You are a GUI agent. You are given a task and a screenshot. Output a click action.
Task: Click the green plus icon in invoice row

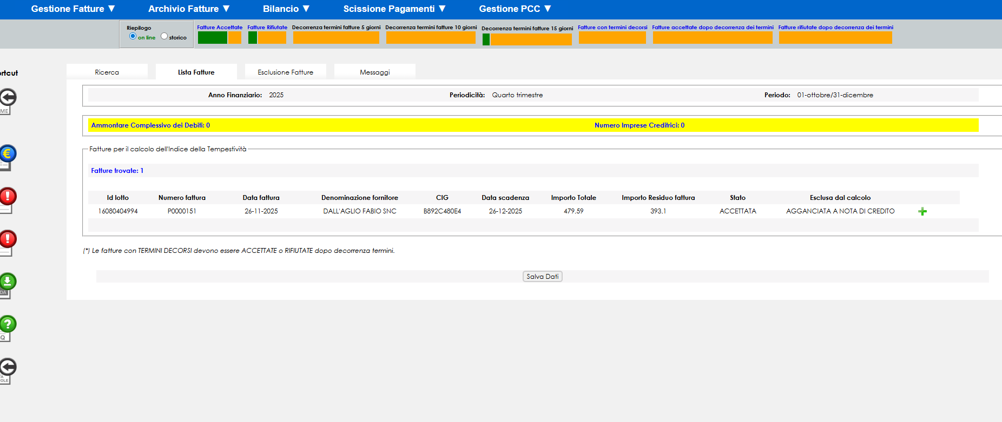(922, 212)
